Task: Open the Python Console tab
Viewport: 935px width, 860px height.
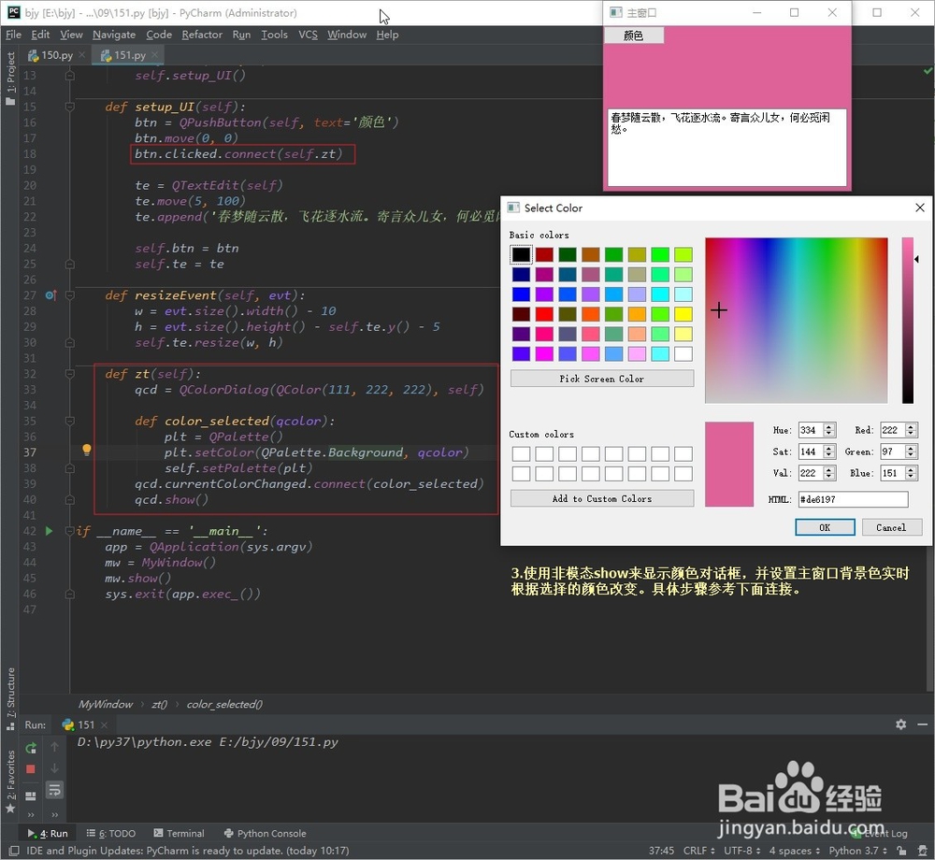Action: pos(265,833)
